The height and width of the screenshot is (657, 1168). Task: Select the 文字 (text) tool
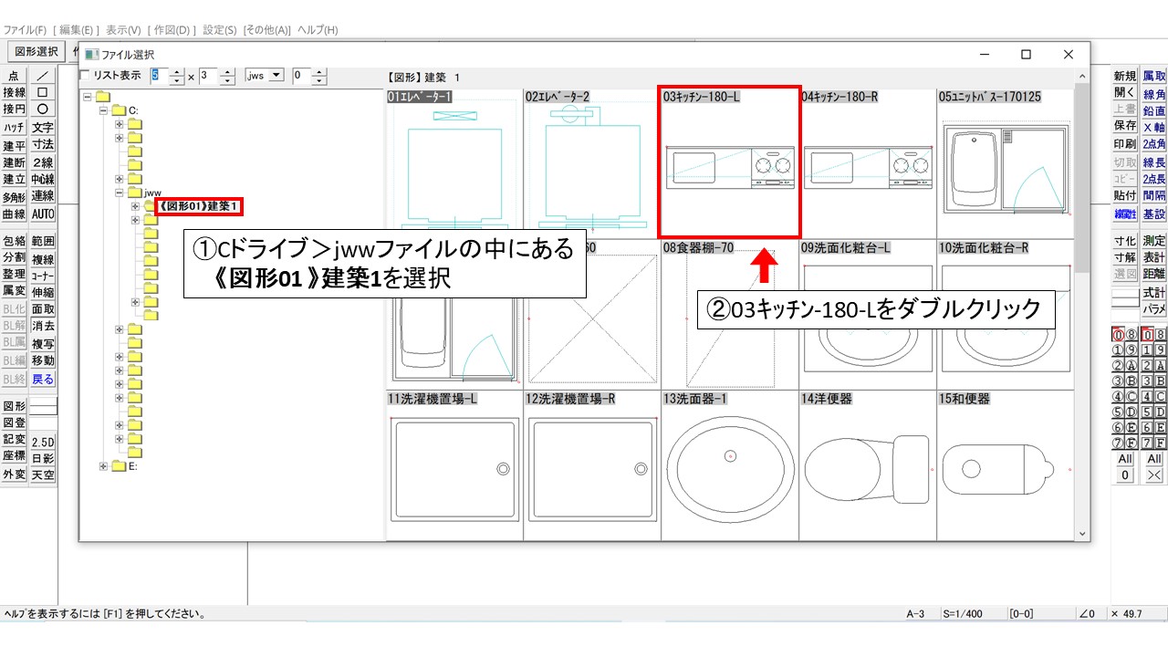42,125
